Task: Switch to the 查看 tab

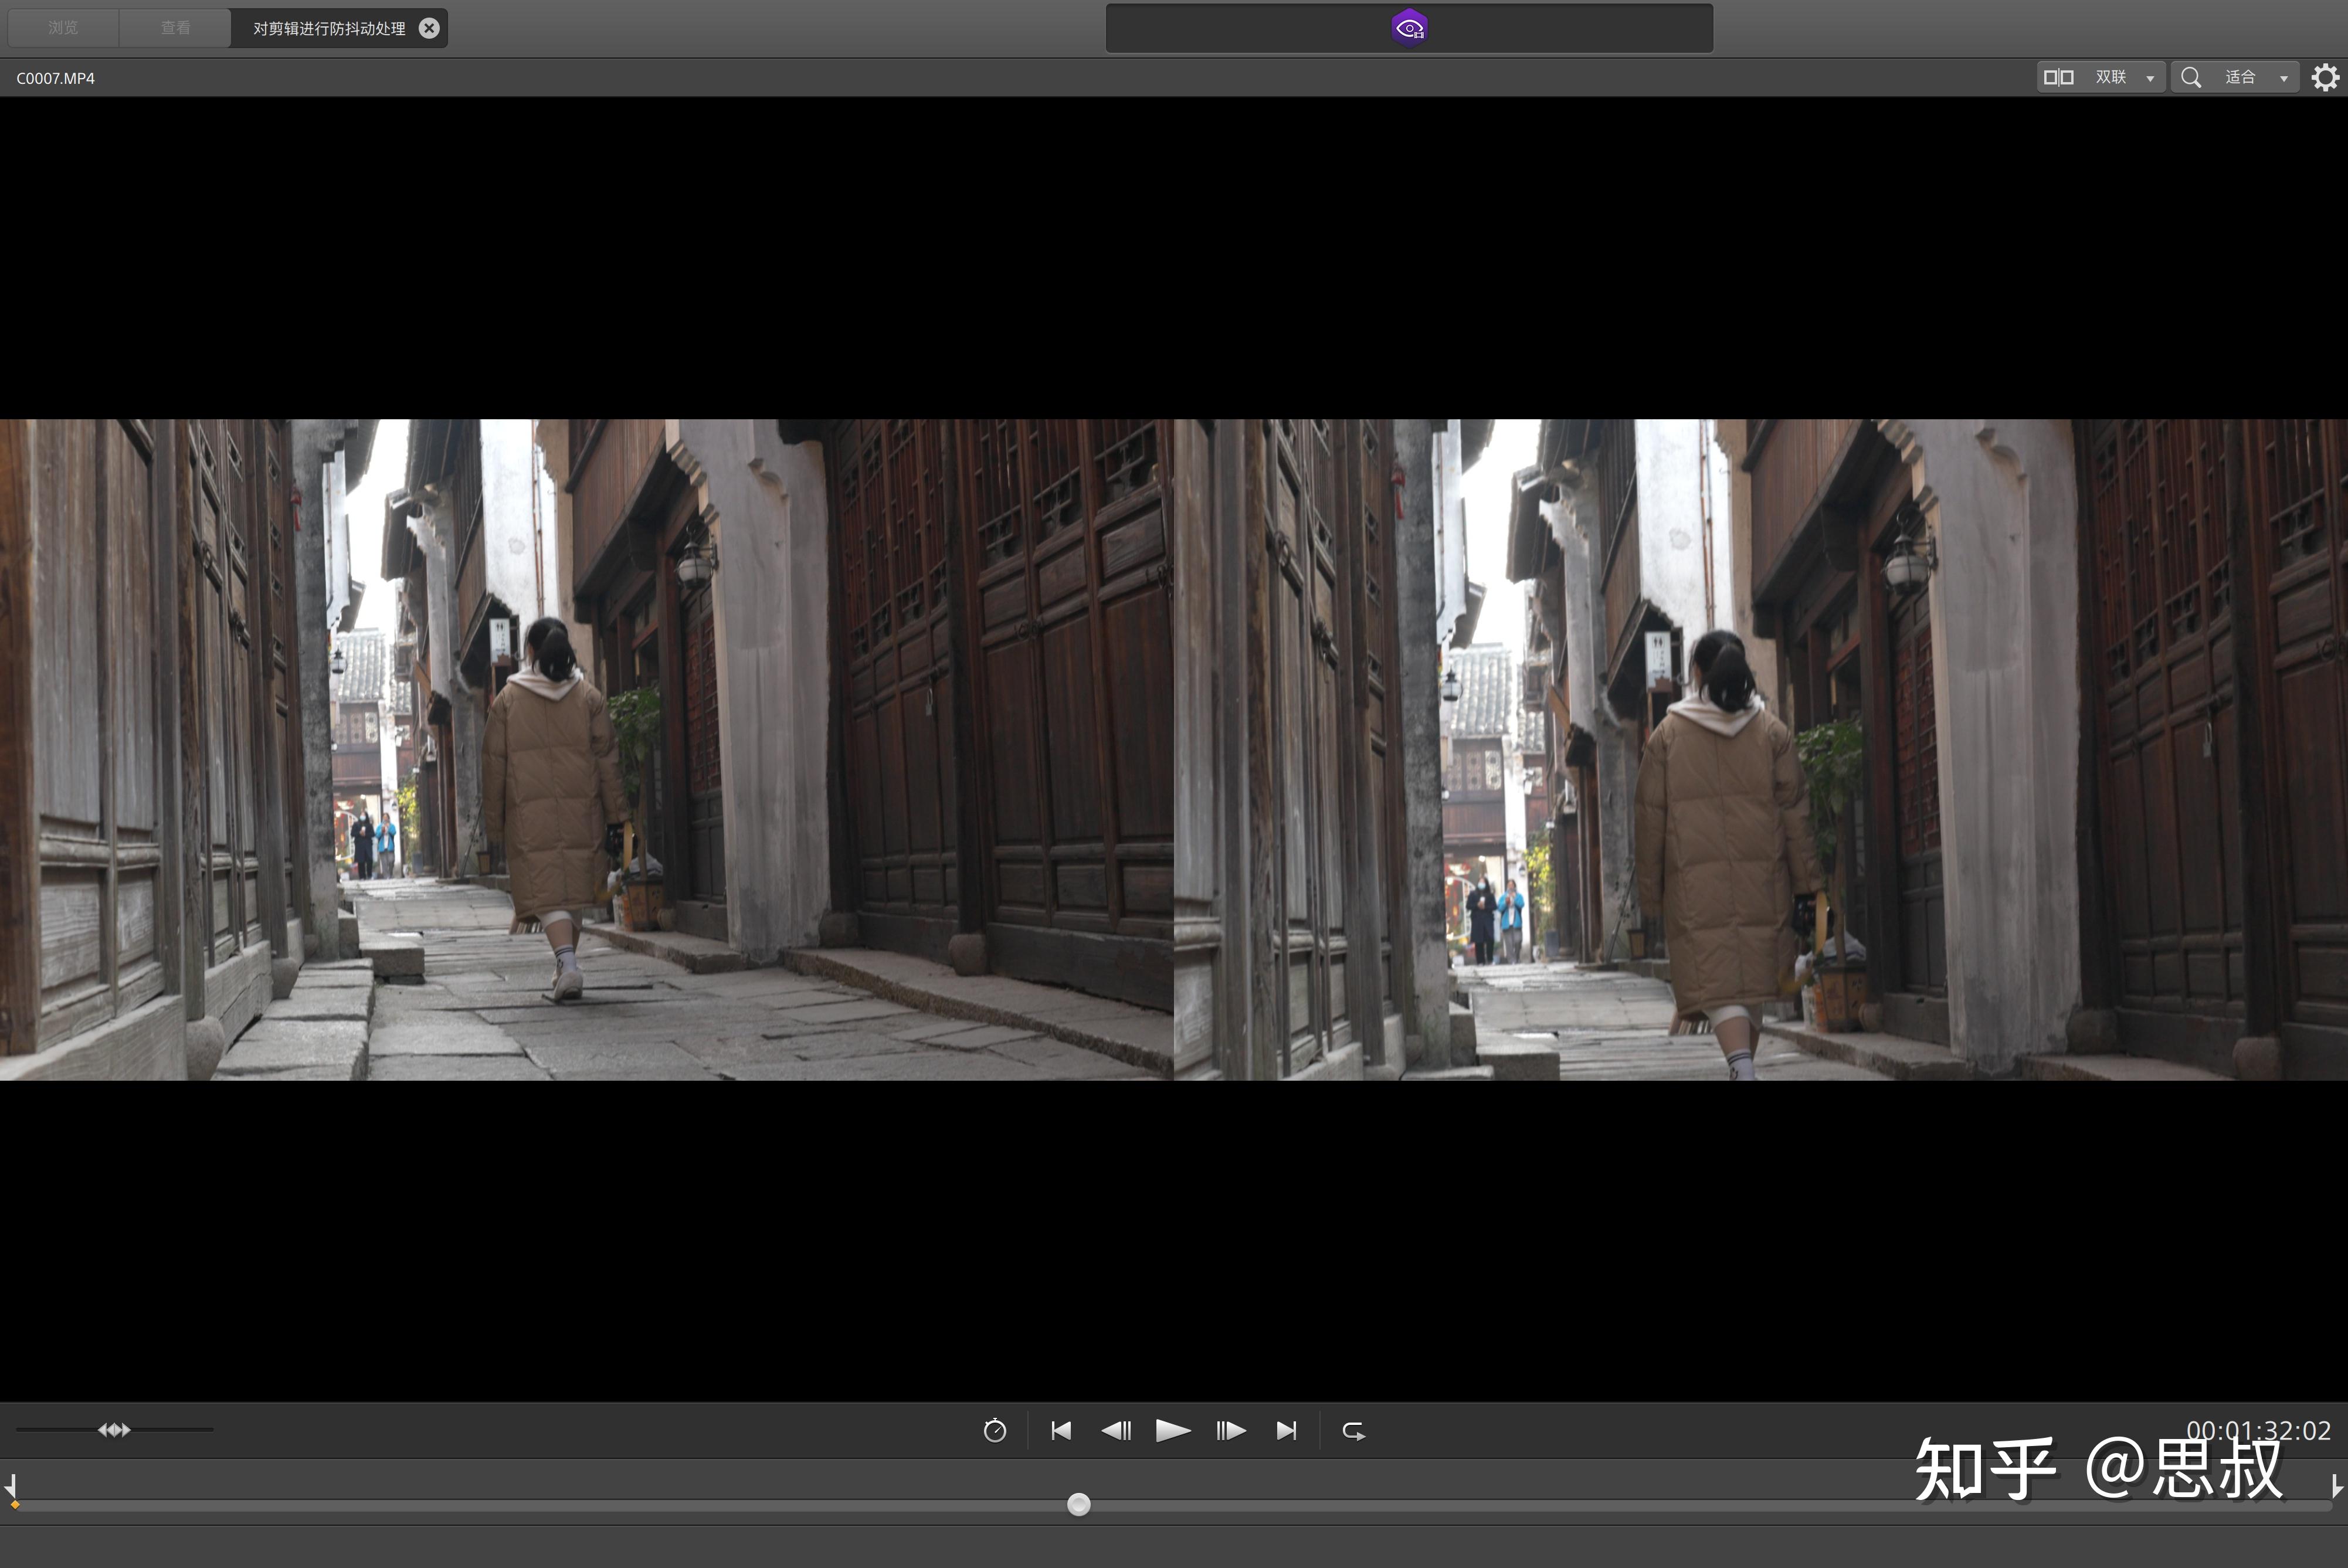Action: (175, 28)
